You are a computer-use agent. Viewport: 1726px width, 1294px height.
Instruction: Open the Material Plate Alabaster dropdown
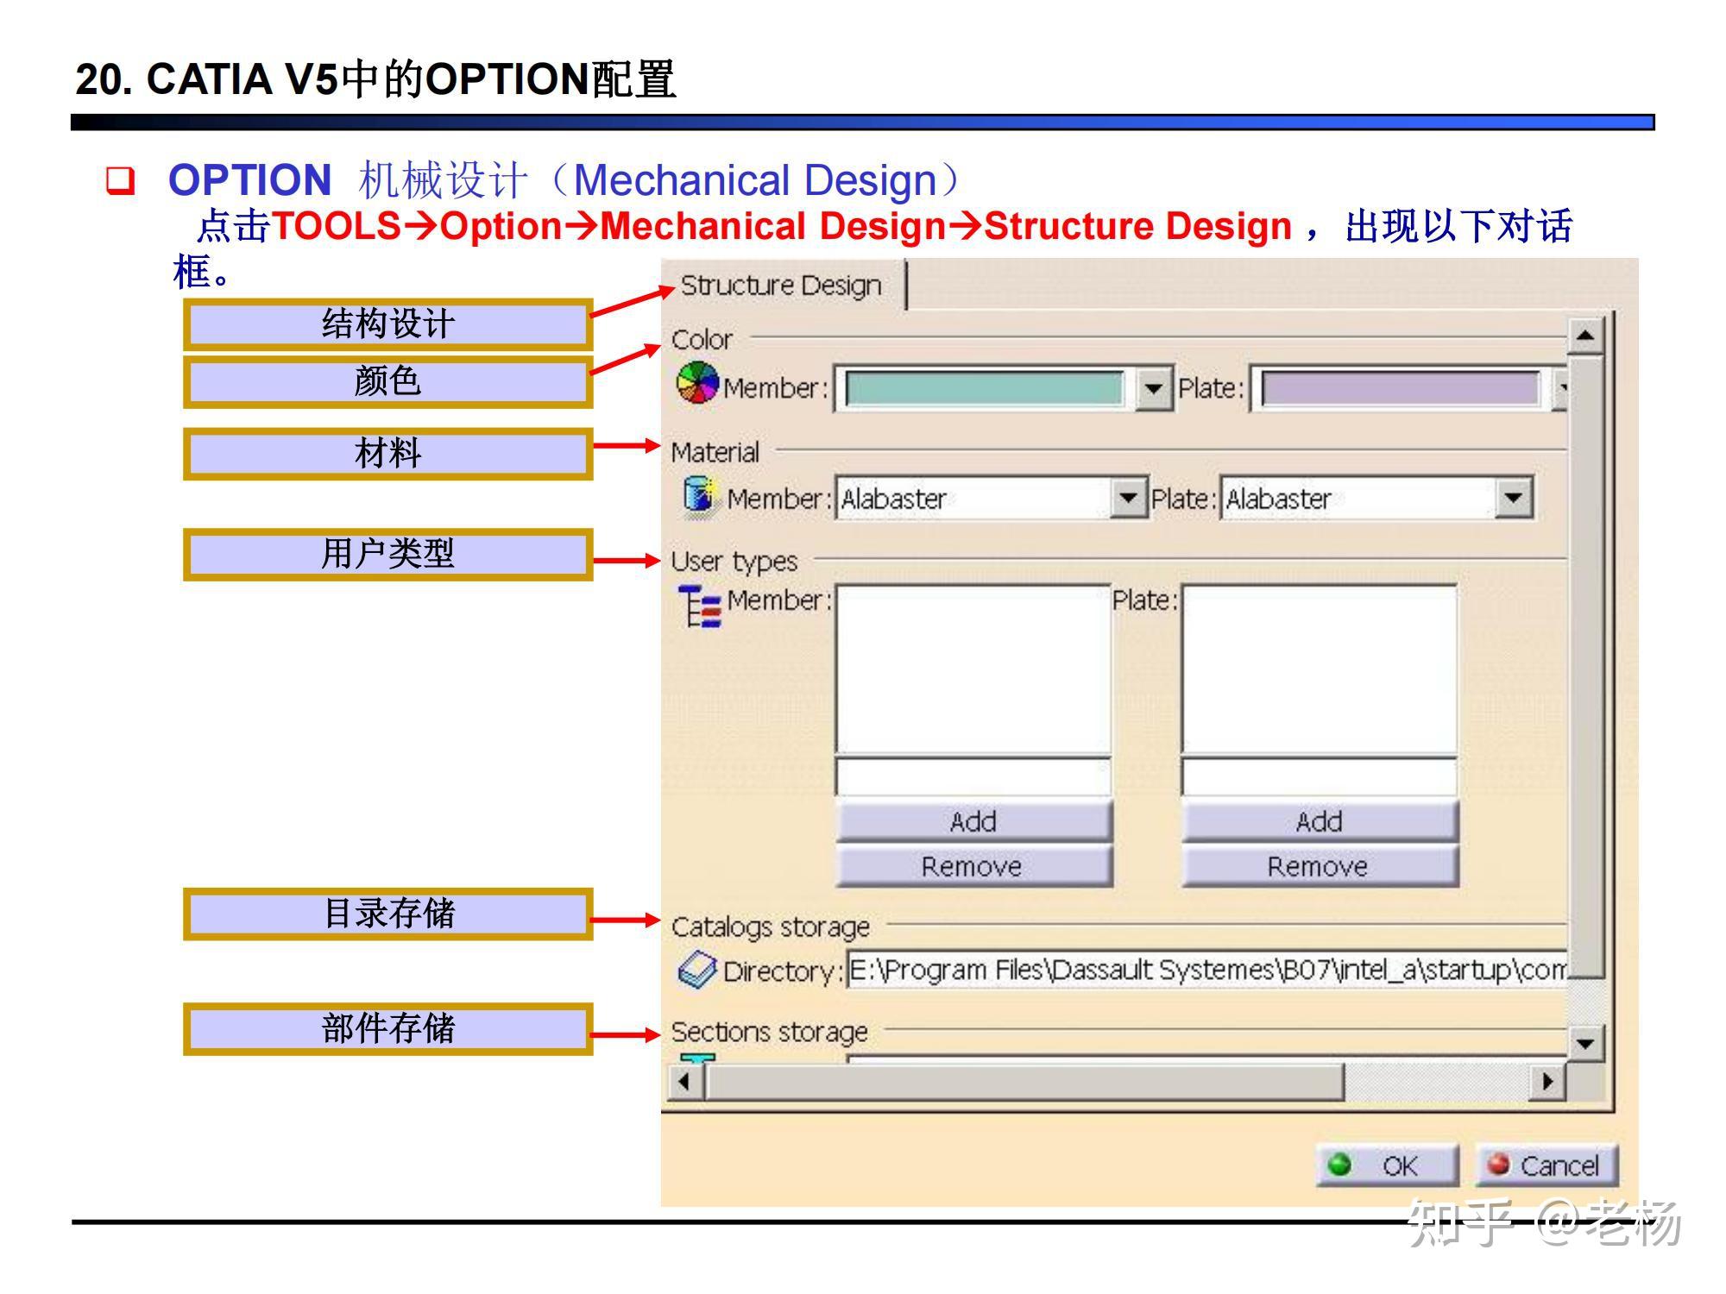1513,498
